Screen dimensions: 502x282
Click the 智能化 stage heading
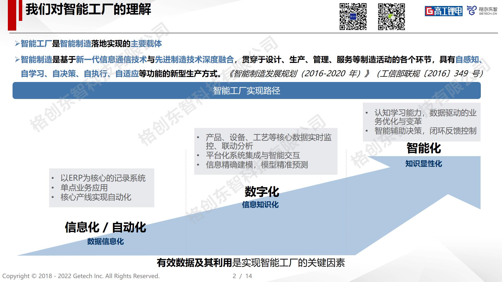(424, 148)
